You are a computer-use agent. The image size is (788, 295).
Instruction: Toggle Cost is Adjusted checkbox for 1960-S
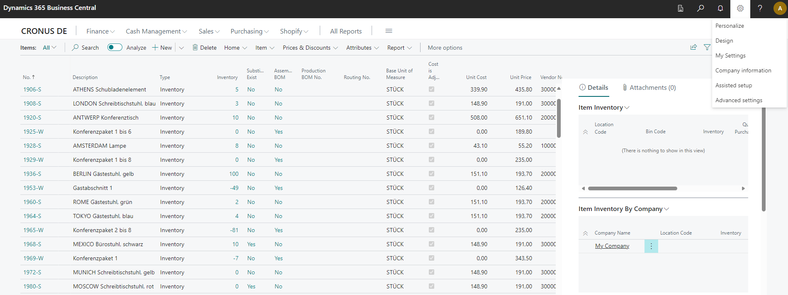(431, 202)
